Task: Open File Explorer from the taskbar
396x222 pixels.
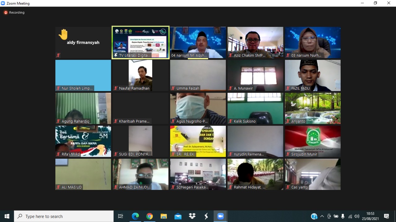Action: [164, 216]
